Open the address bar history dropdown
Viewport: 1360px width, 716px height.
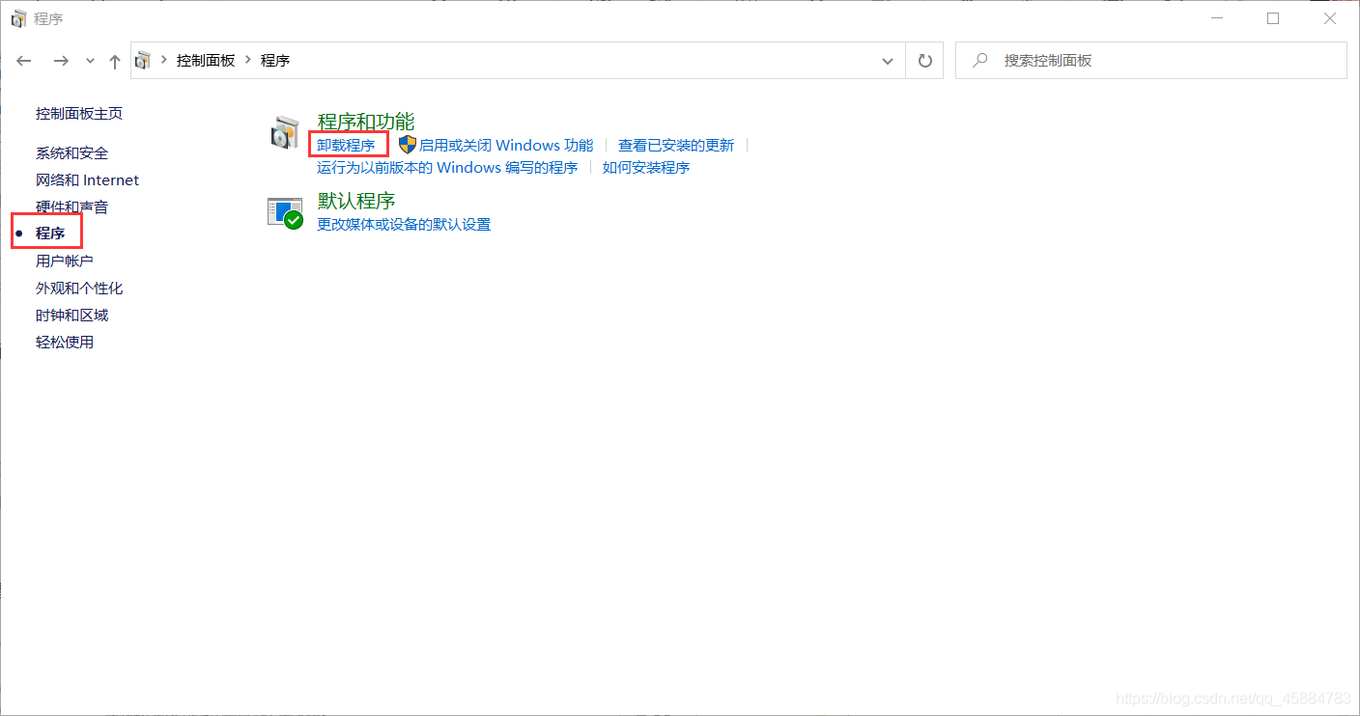pyautogui.click(x=888, y=61)
